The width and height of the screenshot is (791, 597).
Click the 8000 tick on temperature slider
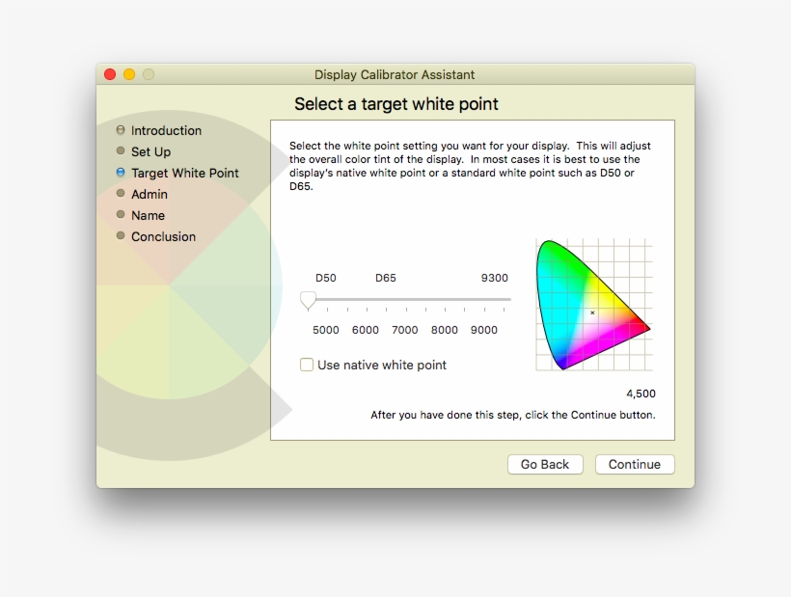(x=446, y=310)
